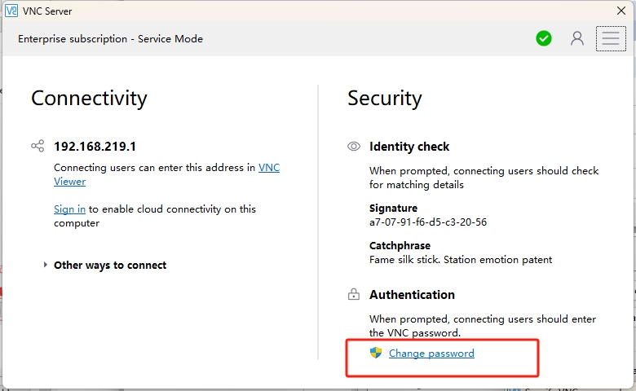This screenshot has height=391, width=636.
Task: Open the hamburger menu button
Action: 611,38
